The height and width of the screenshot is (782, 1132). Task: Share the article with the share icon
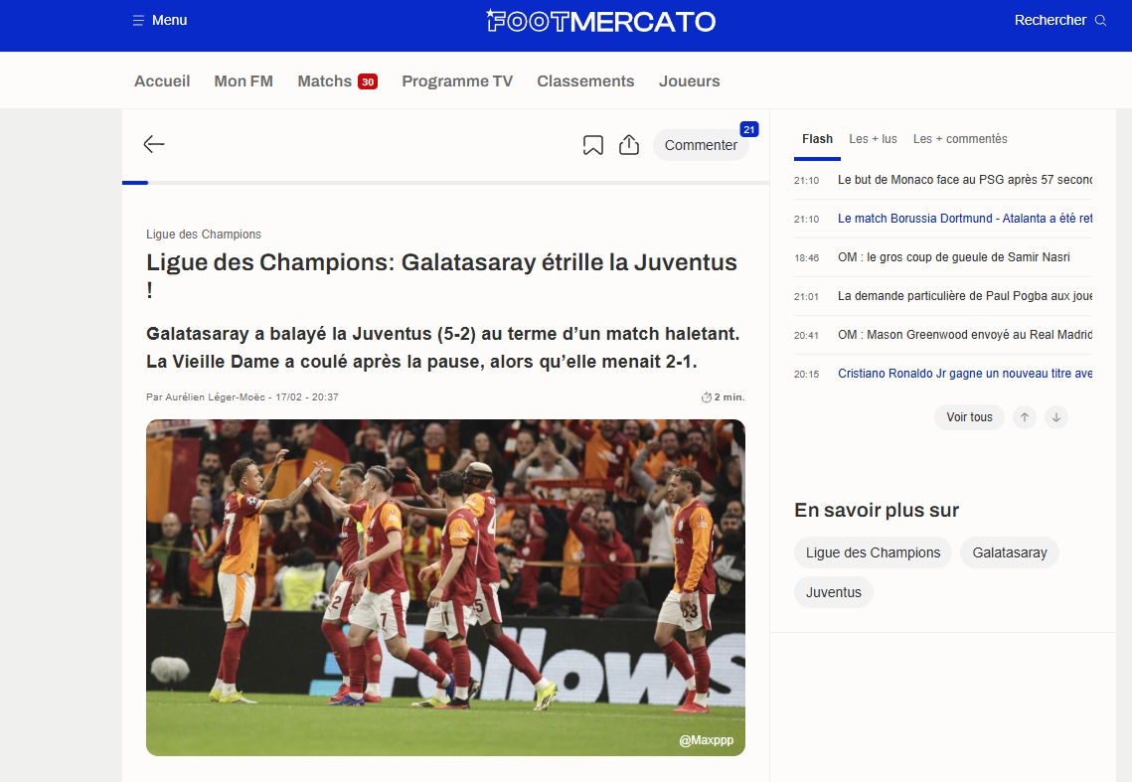pos(629,144)
